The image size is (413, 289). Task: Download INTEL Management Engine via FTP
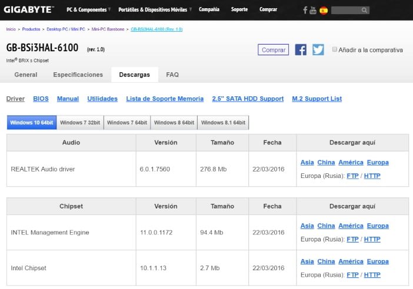352,239
